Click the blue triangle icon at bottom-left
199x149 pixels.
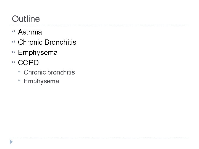(x=11, y=142)
